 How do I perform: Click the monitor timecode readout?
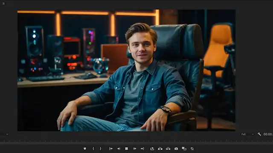click(268, 134)
